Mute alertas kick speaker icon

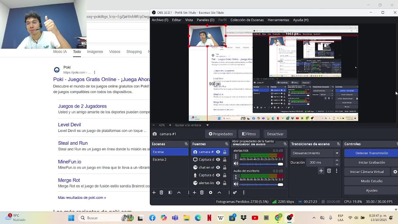pos(236,164)
